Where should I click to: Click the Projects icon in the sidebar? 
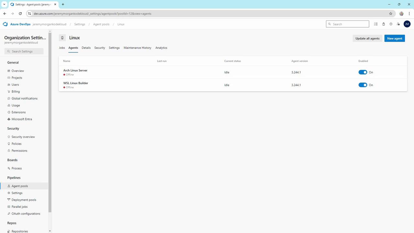[9, 78]
